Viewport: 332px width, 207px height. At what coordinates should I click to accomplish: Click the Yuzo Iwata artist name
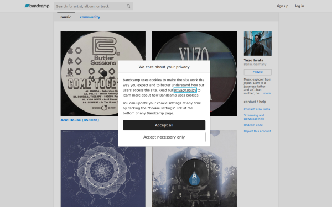253,60
